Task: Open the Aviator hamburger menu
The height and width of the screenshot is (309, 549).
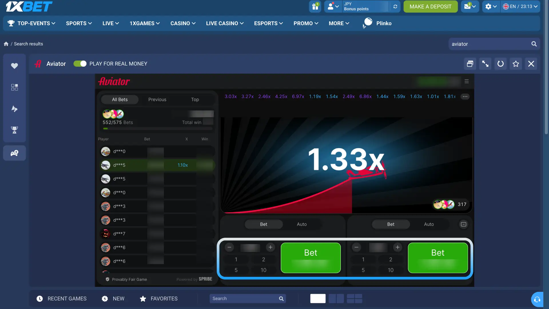Action: coord(467,82)
